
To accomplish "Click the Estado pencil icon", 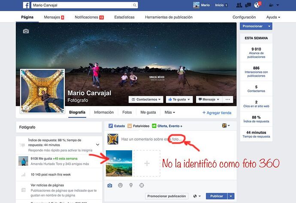I will point(111,126).
